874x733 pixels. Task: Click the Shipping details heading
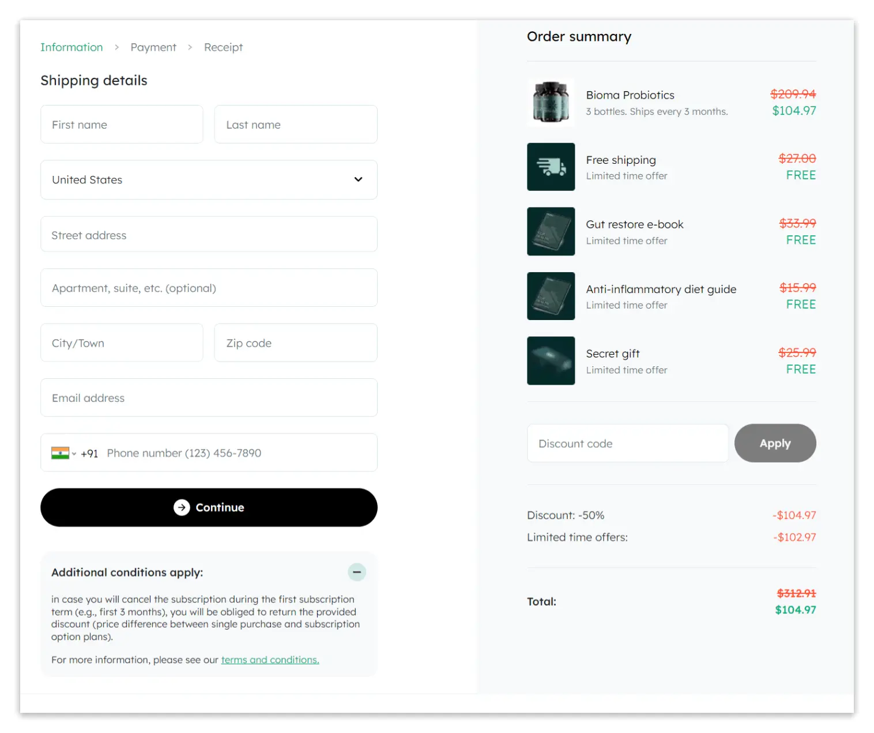point(94,80)
